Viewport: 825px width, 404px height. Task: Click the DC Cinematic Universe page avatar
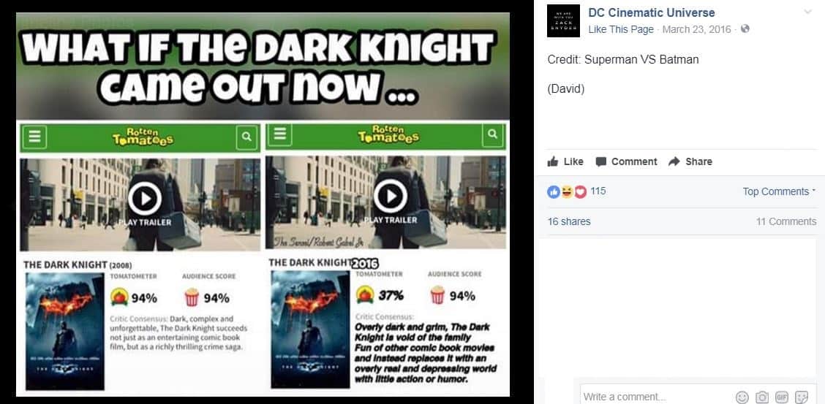click(x=563, y=21)
